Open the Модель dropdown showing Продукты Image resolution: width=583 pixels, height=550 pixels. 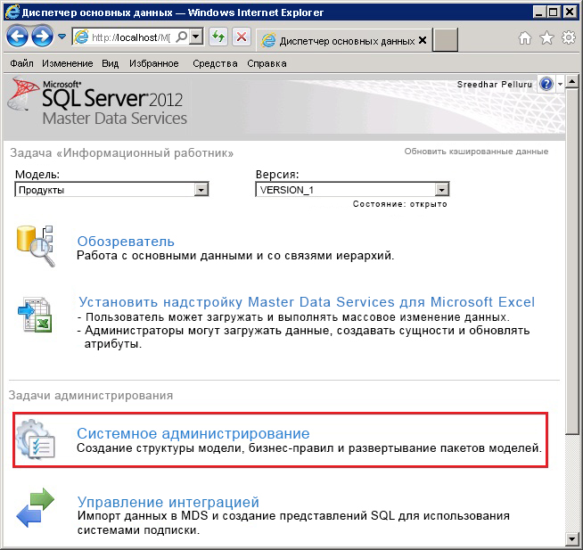click(111, 190)
